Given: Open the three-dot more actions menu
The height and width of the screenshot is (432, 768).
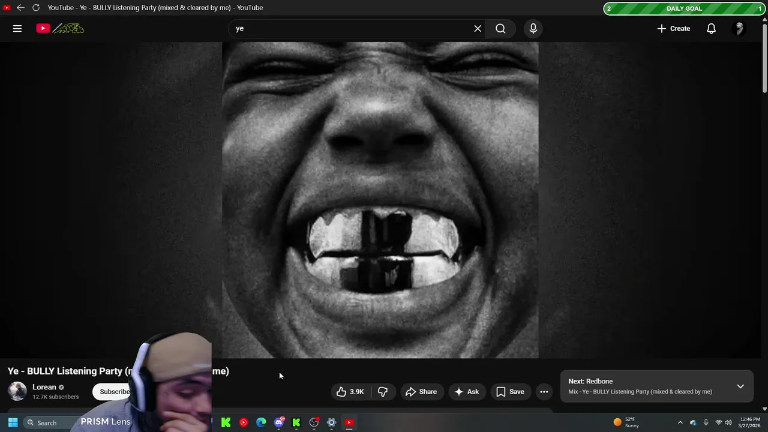Looking at the screenshot, I should click(544, 392).
